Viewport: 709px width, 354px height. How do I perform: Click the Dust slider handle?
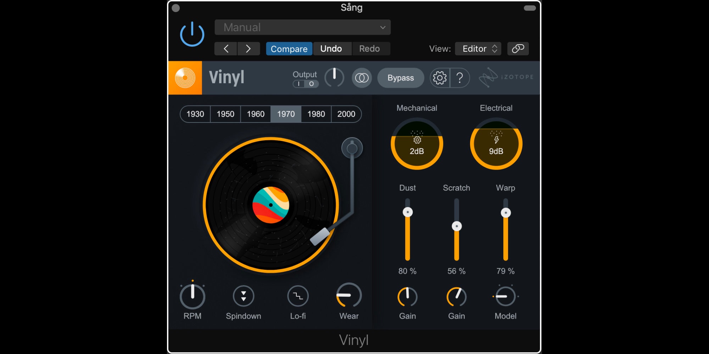pos(408,212)
